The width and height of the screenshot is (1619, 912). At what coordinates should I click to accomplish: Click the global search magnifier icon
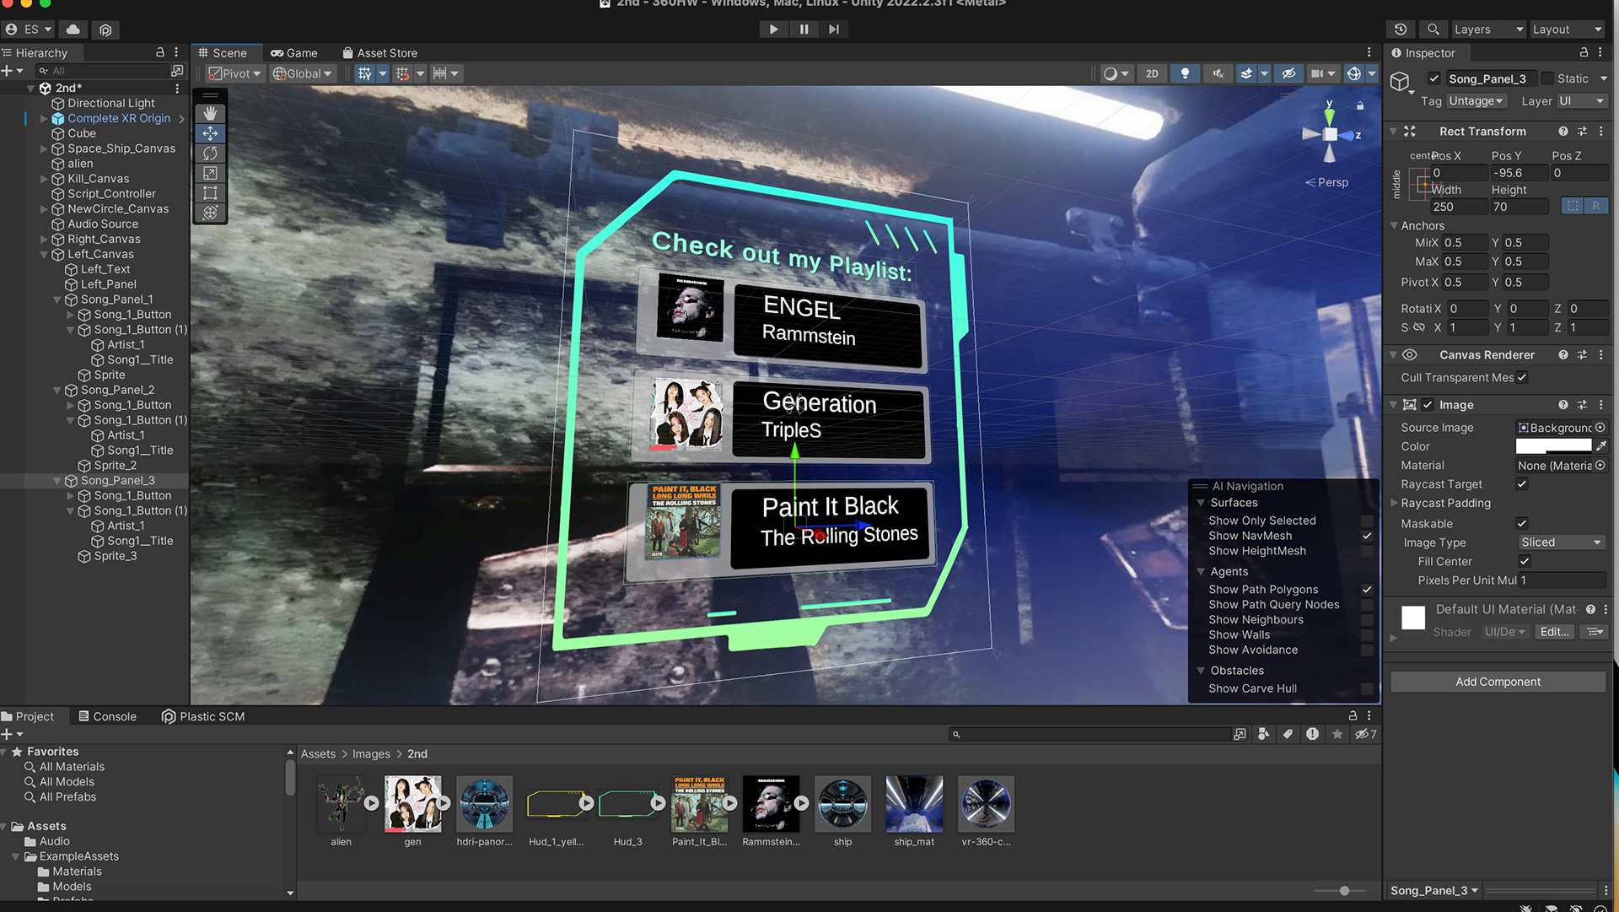[x=1433, y=30]
